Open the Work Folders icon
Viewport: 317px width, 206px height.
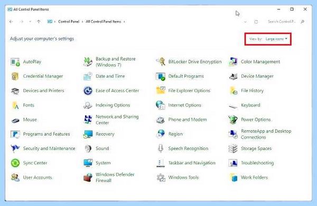click(x=234, y=178)
